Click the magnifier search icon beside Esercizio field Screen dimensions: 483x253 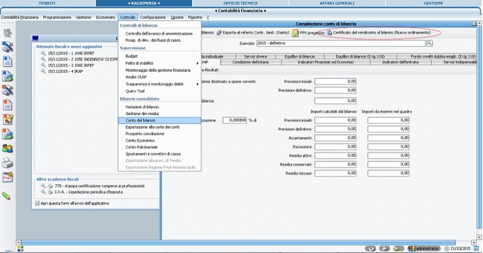[x=429, y=44]
